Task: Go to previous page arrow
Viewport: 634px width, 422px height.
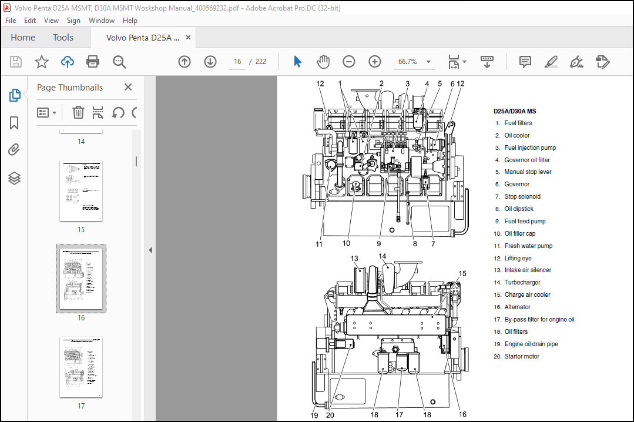Action: (185, 62)
